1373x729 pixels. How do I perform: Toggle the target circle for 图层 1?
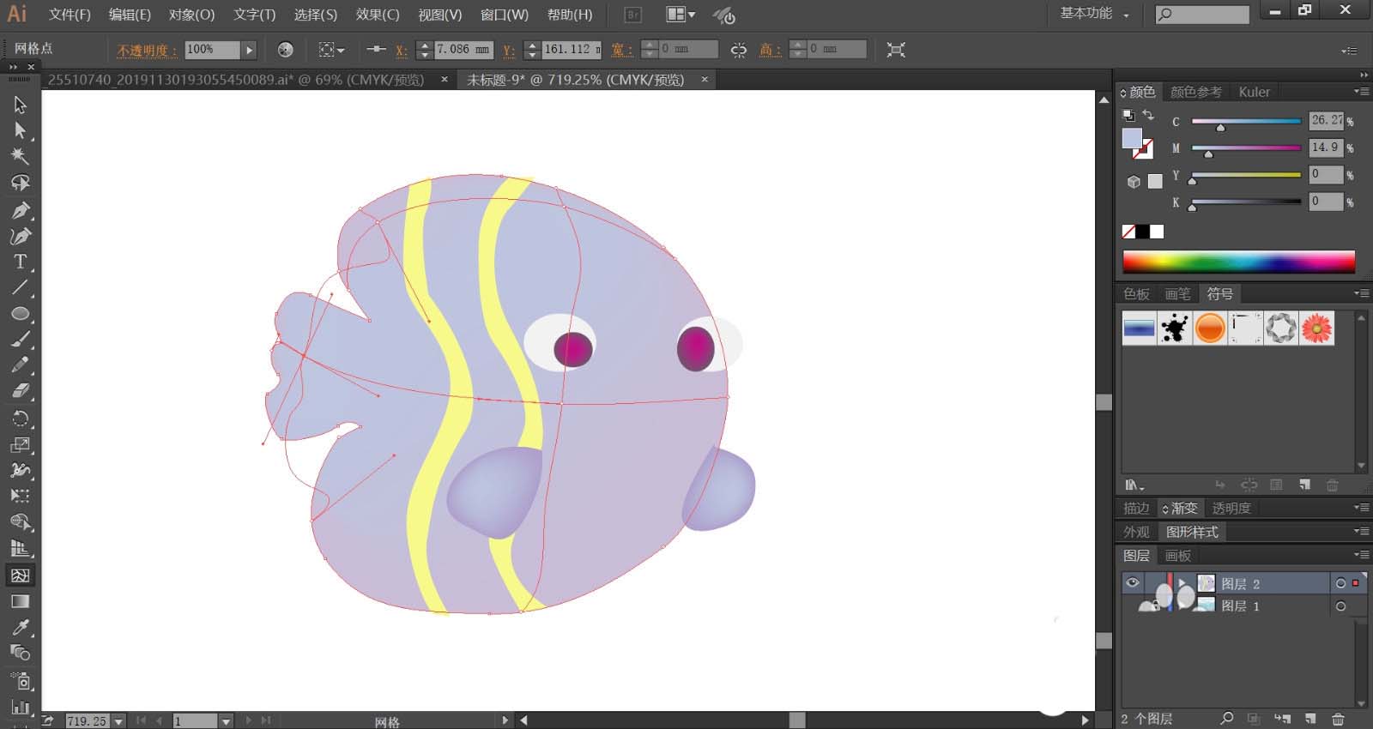click(x=1340, y=606)
